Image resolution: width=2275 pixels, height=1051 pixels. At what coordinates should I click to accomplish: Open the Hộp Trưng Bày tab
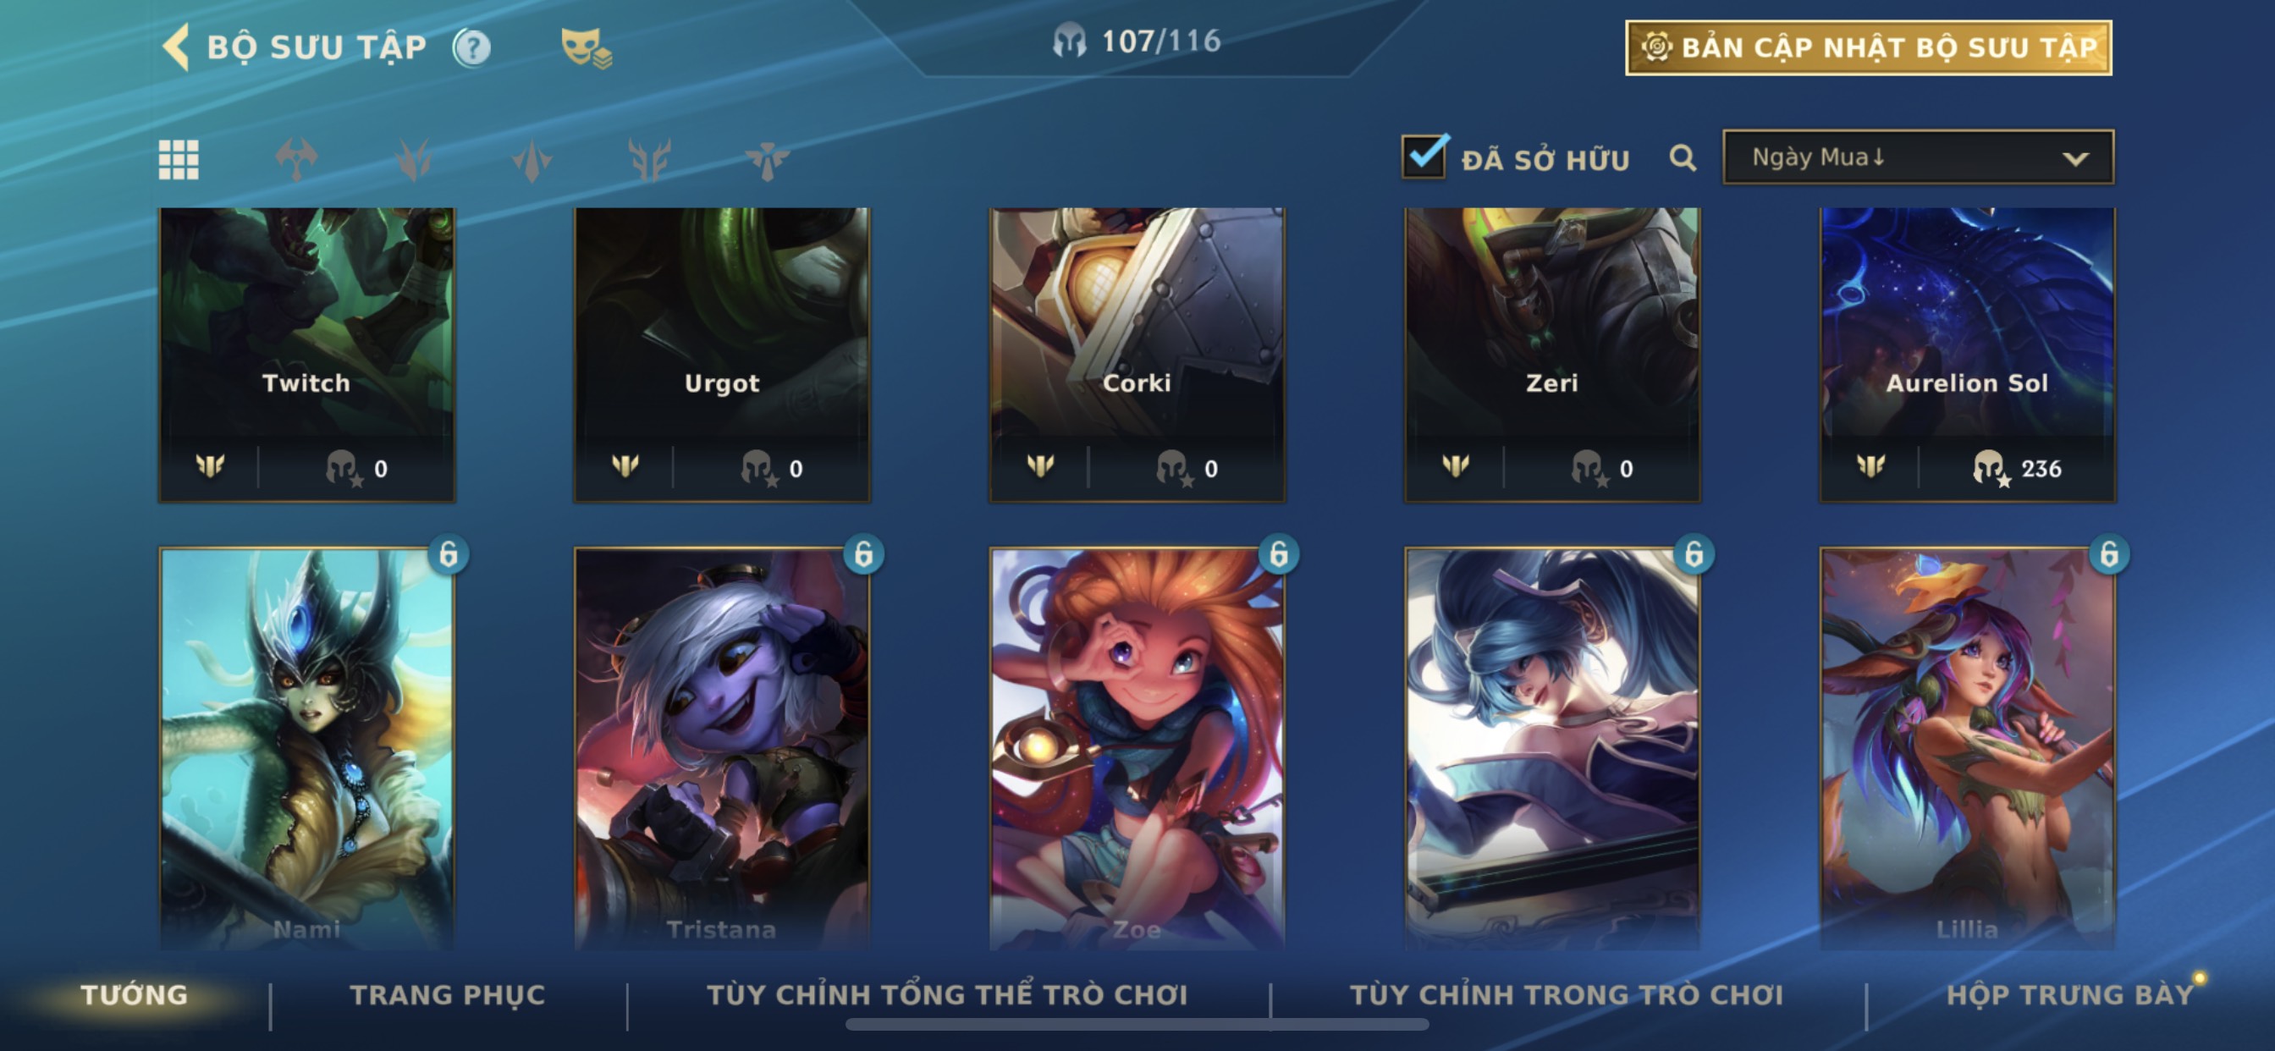[2070, 995]
